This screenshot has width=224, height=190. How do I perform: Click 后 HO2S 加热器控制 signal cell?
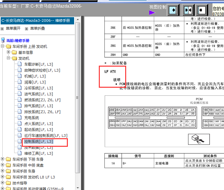tap(138, 28)
